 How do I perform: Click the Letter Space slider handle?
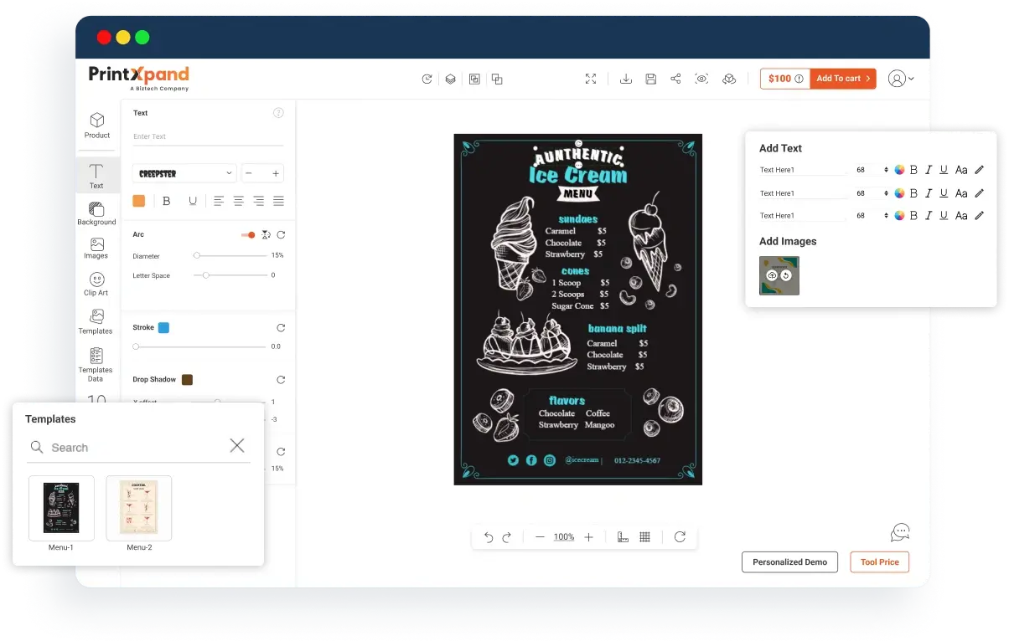[205, 275]
